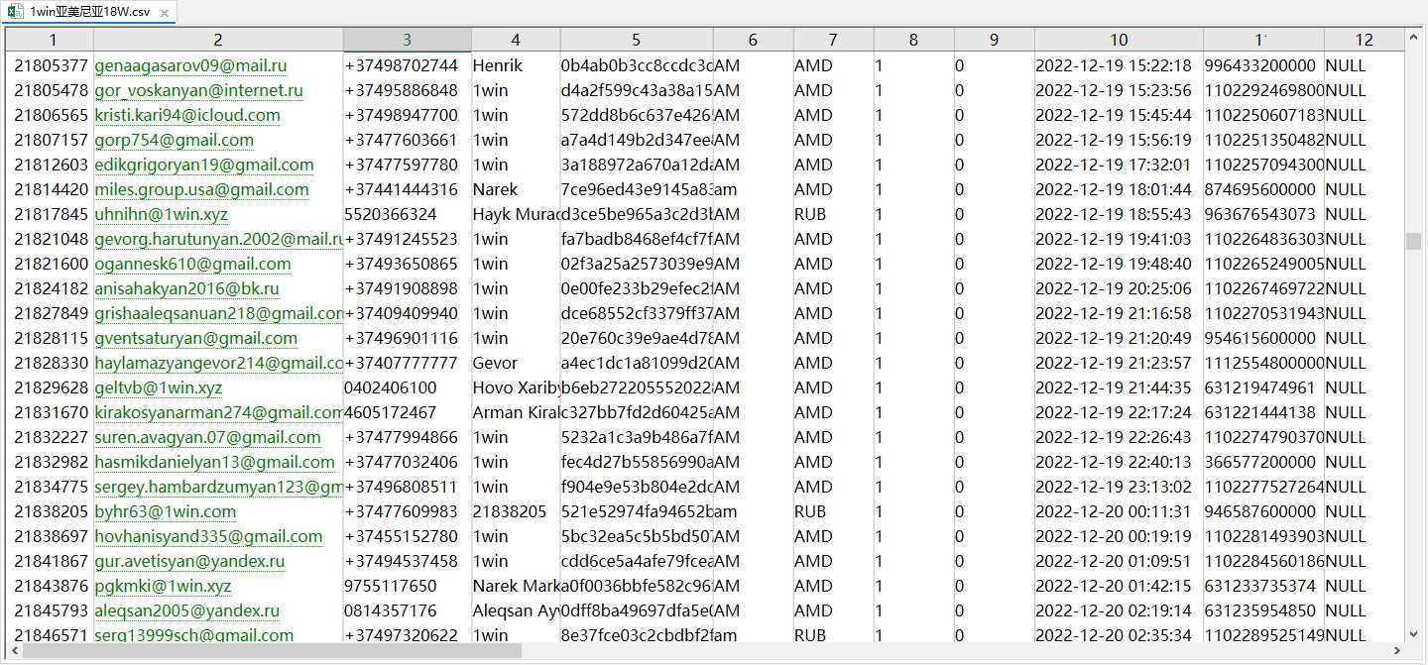Open email link byhr63@1win.com

(166, 511)
